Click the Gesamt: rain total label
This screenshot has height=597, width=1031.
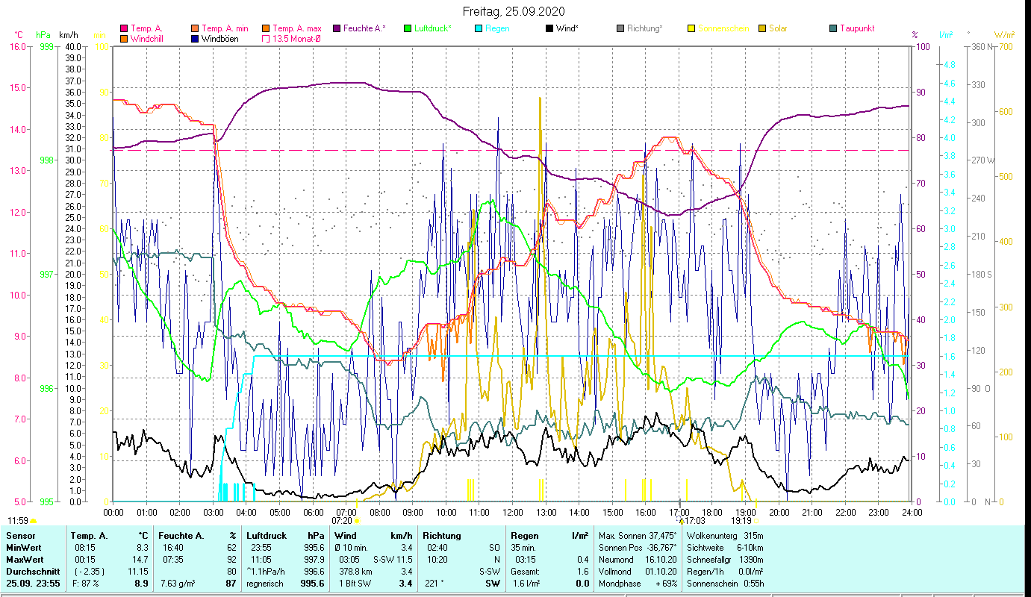pos(526,572)
